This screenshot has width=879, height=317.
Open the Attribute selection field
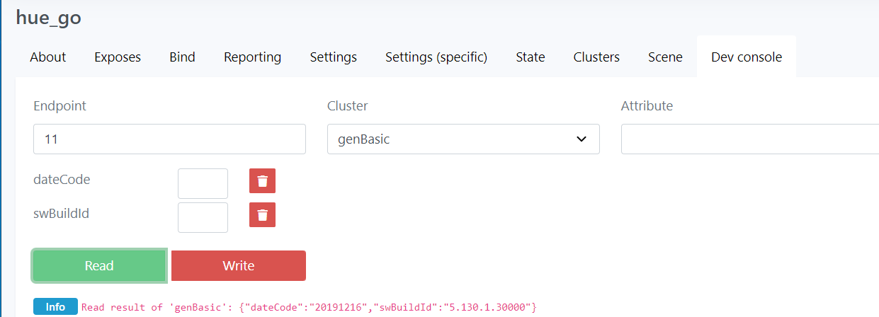pos(749,139)
